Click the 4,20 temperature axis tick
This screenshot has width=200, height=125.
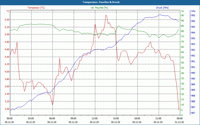[x=7, y=64]
